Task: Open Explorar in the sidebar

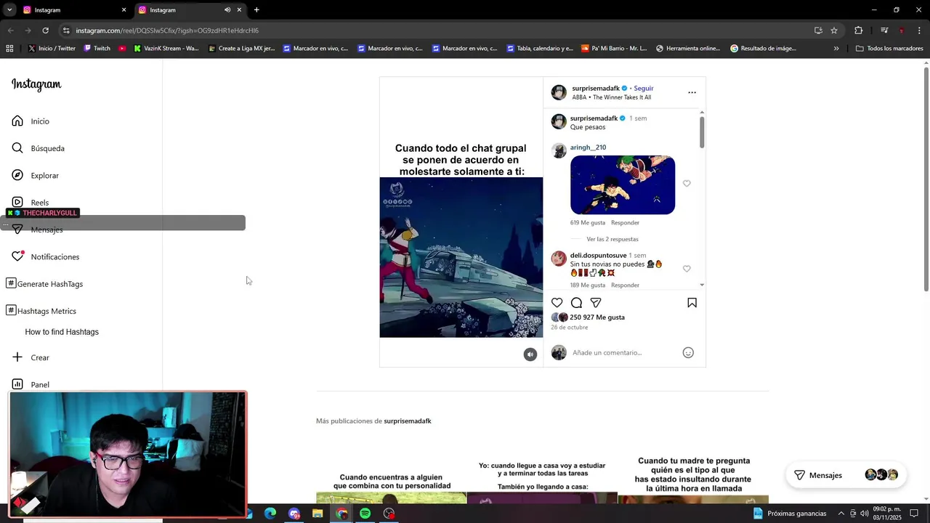Action: tap(35, 176)
